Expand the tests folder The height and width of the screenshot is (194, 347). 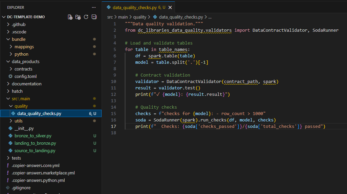click(8, 158)
